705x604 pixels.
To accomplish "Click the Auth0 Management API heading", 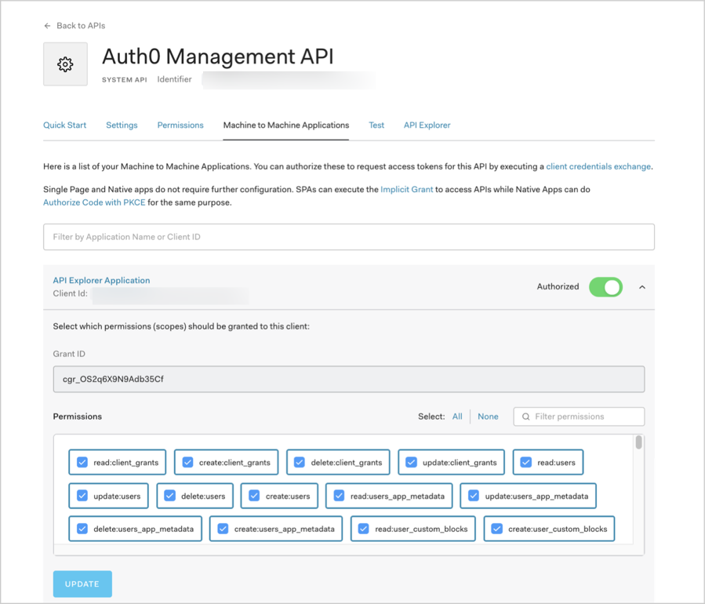I will [217, 56].
